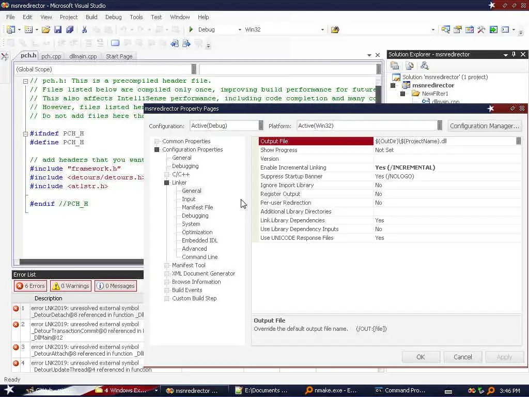
Task: Click the navigate forward toolbar icon
Action: tap(186, 43)
